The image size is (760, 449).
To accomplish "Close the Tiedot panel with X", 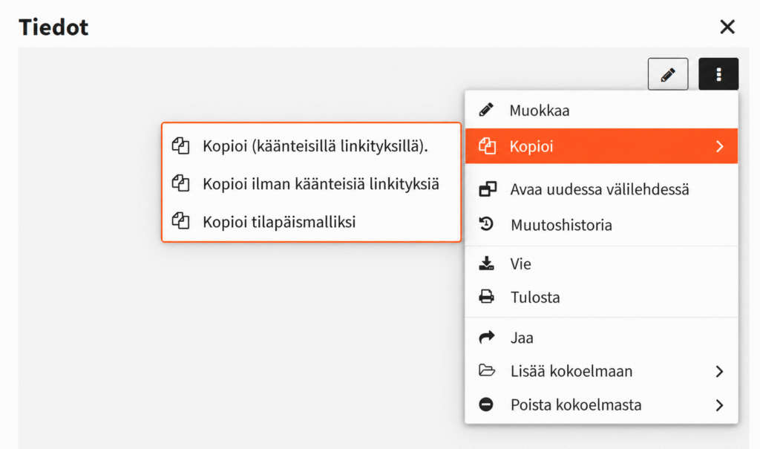I will tap(727, 27).
